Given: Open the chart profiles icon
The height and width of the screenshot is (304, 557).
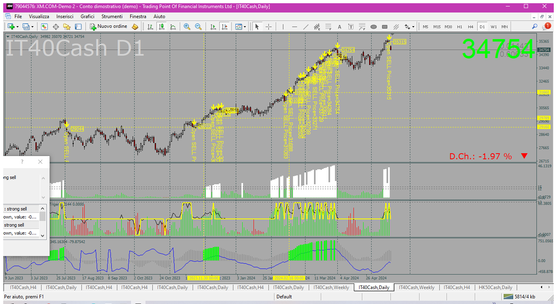Looking at the screenshot, I should click(x=26, y=27).
